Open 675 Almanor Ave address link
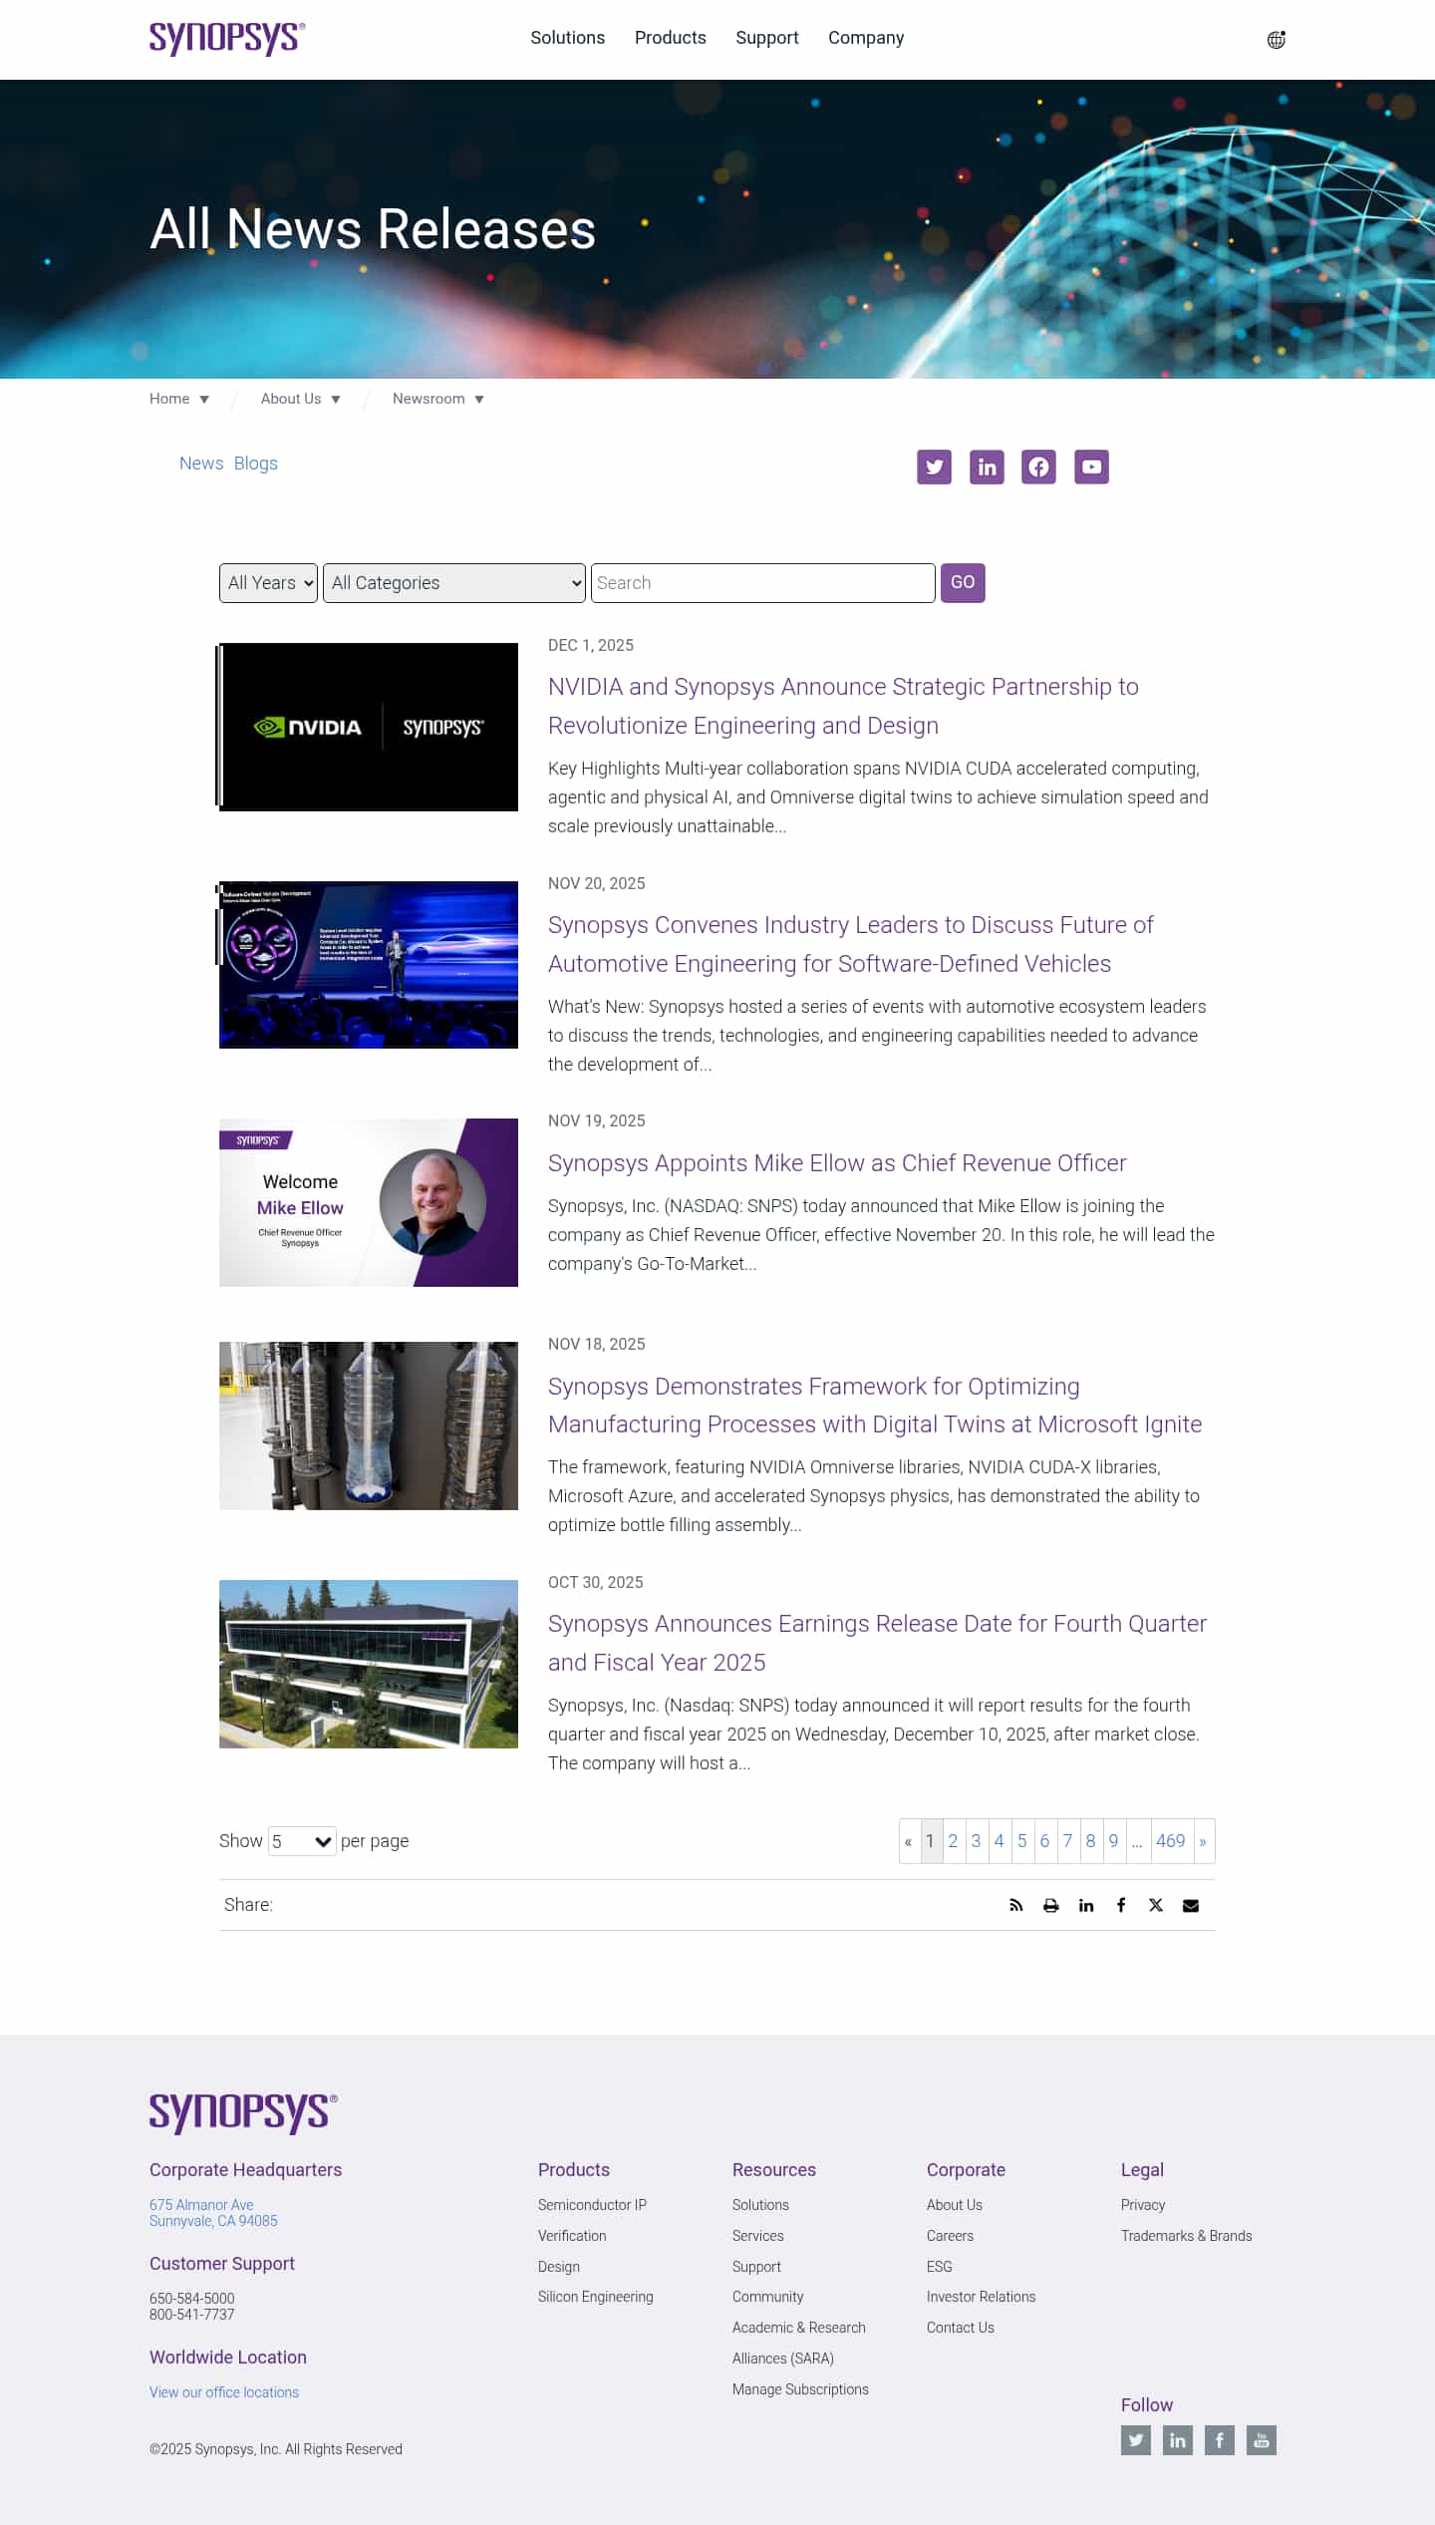Image resolution: width=1435 pixels, height=2525 pixels. (213, 2213)
